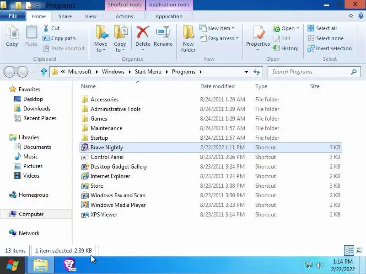Click Start Menu in address path
This screenshot has width=366, height=274.
148,72
